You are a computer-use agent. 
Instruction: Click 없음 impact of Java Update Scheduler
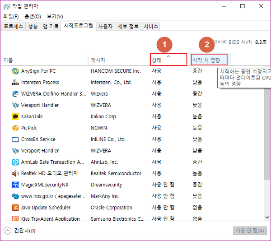pos(197,208)
